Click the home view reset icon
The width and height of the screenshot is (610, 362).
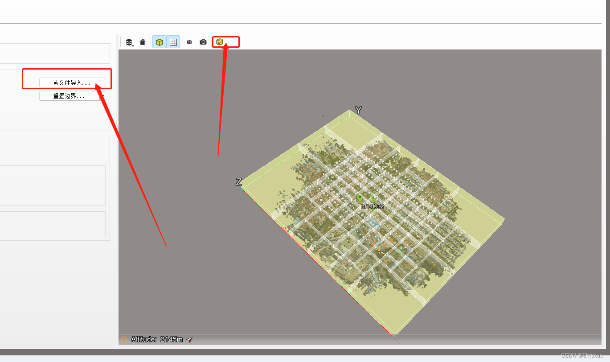[x=143, y=41]
